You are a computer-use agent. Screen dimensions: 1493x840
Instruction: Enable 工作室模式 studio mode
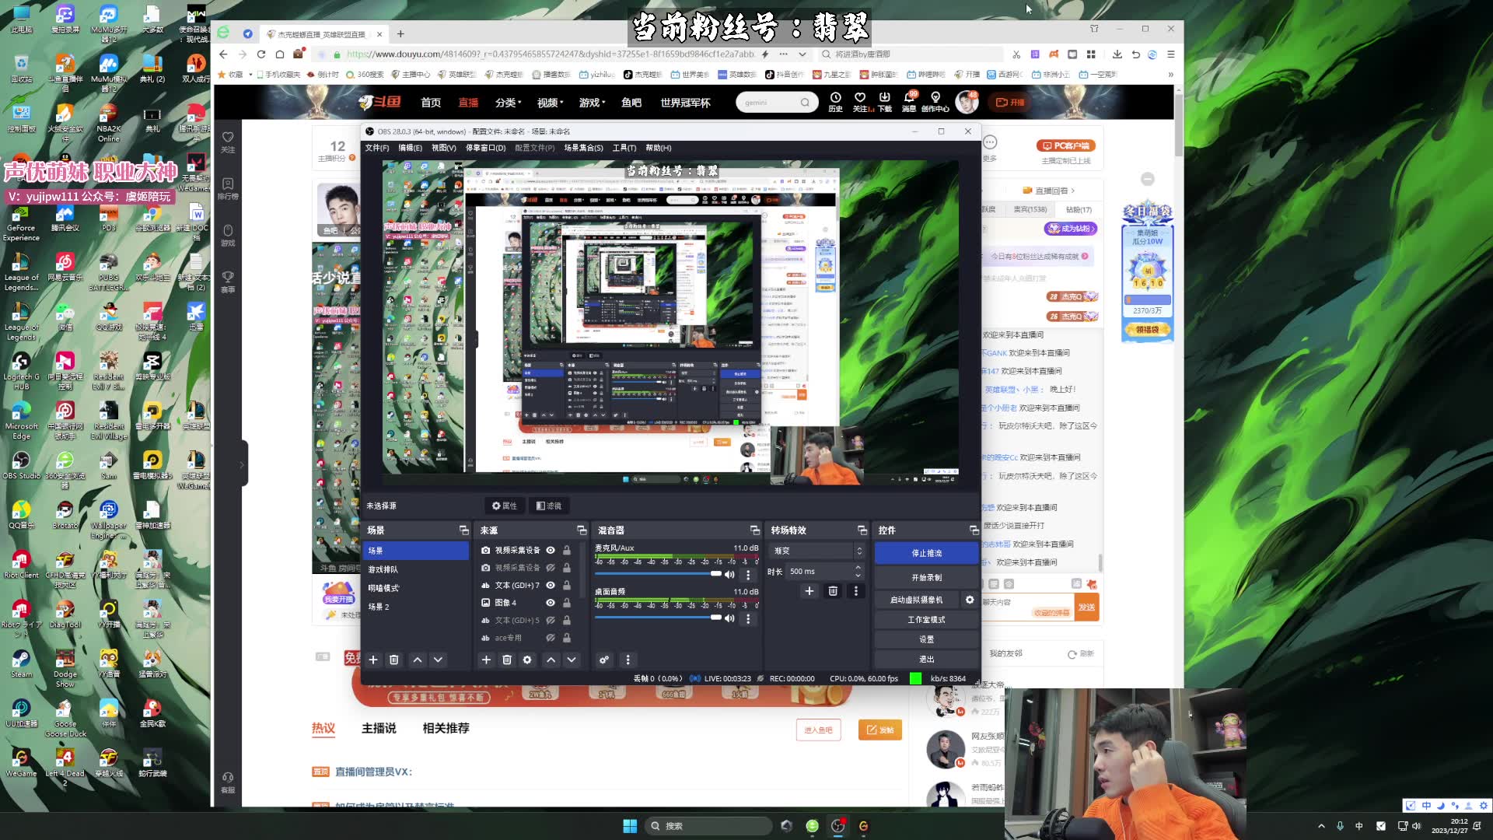pyautogui.click(x=926, y=620)
